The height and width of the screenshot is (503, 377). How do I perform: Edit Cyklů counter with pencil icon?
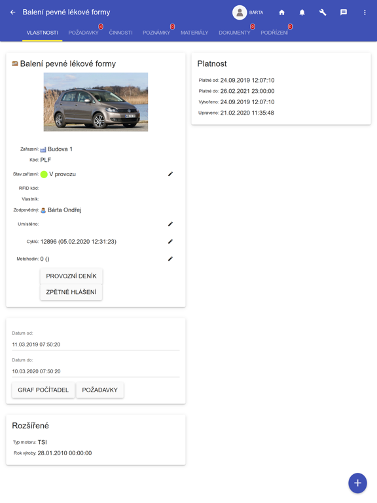[170, 241]
